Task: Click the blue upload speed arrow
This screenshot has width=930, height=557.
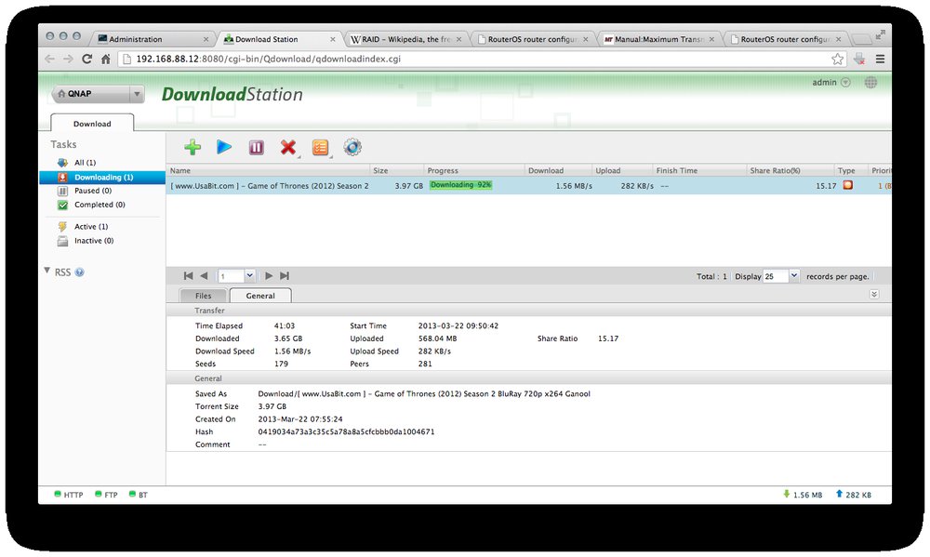Action: pos(839,494)
